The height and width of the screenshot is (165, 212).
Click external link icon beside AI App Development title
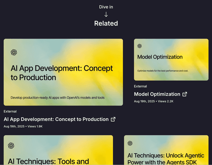pyautogui.click(x=113, y=119)
